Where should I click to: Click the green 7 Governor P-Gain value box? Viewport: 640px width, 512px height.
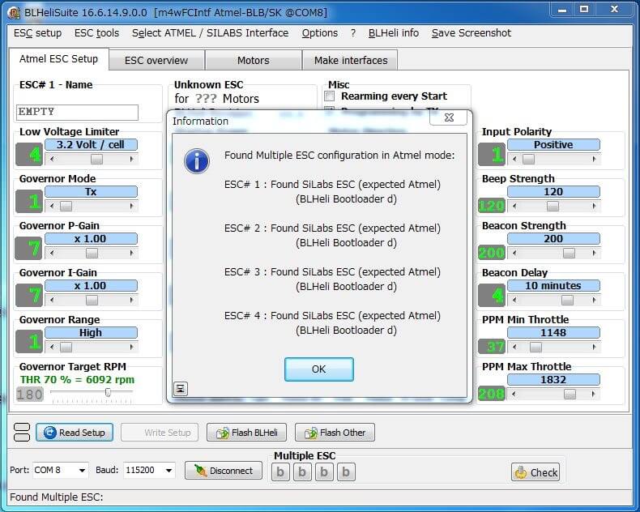coord(29,248)
